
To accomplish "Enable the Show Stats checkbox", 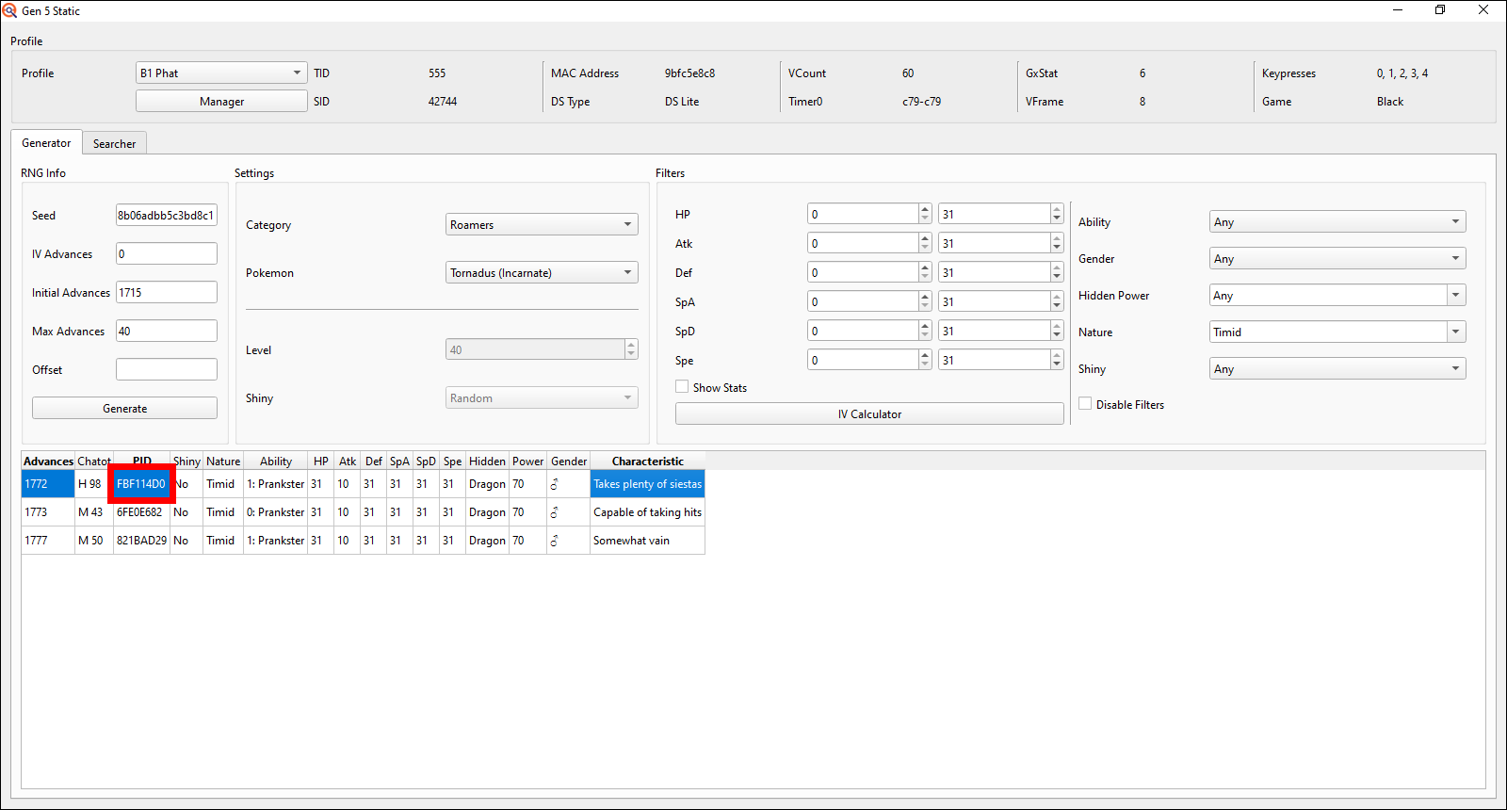I will [x=682, y=387].
